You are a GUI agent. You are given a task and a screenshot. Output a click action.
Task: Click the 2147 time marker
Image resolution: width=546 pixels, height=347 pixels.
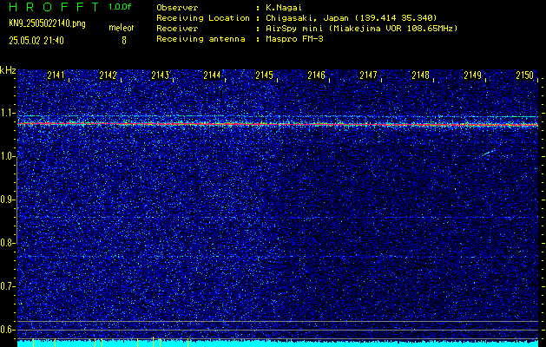pos(368,75)
